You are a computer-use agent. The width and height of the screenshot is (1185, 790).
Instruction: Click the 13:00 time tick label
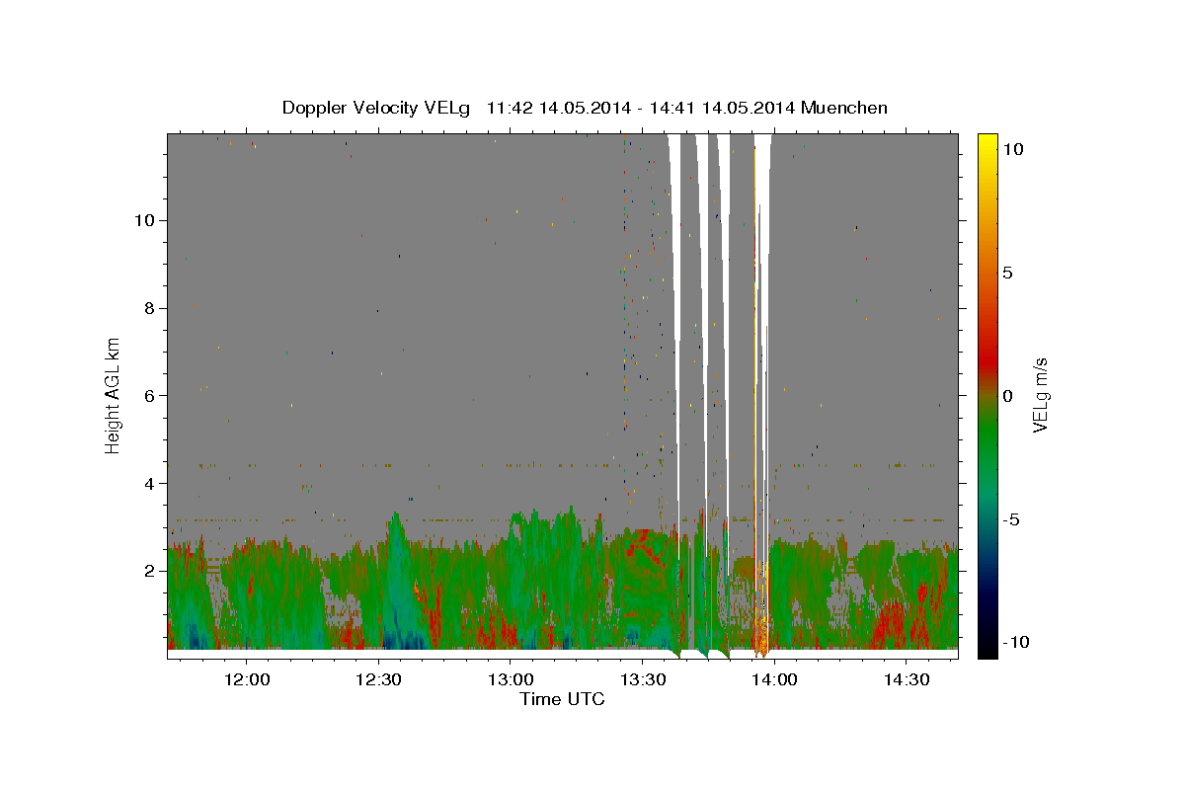click(x=511, y=679)
